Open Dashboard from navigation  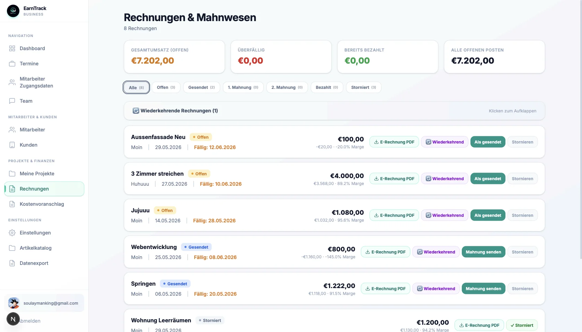(44, 48)
